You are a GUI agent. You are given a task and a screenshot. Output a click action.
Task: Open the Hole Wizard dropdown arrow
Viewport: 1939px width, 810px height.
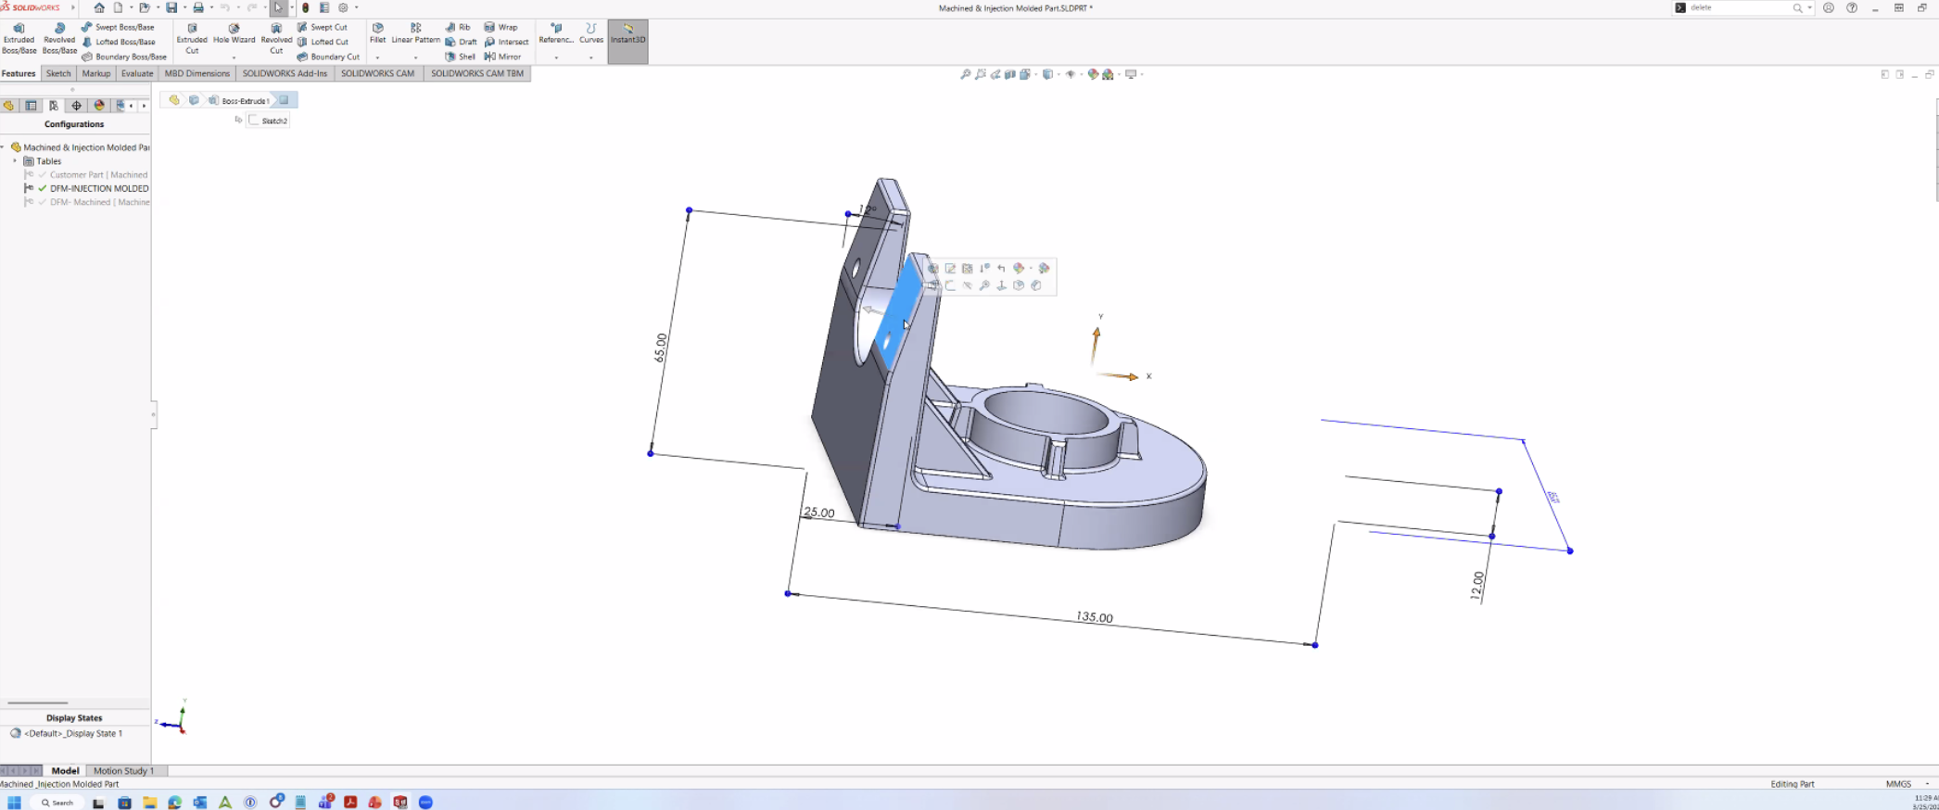[234, 57]
